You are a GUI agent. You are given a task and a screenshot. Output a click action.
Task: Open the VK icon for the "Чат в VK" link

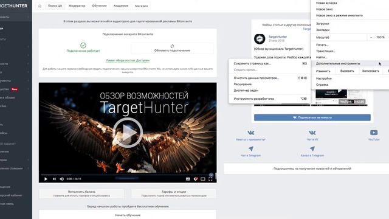(312, 133)
